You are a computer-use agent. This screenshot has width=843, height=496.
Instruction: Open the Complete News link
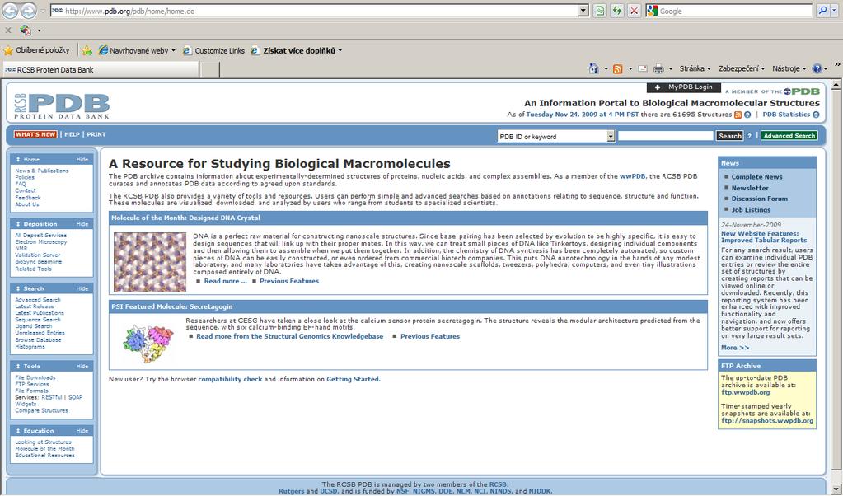[756, 177]
